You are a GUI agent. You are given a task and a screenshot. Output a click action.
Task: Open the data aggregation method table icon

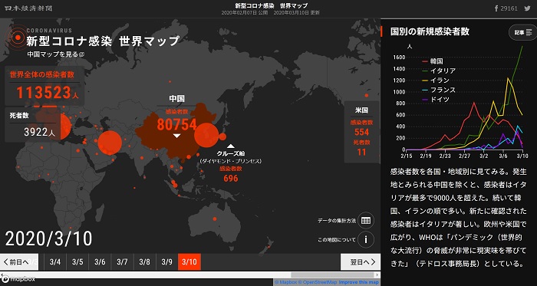pos(366,221)
